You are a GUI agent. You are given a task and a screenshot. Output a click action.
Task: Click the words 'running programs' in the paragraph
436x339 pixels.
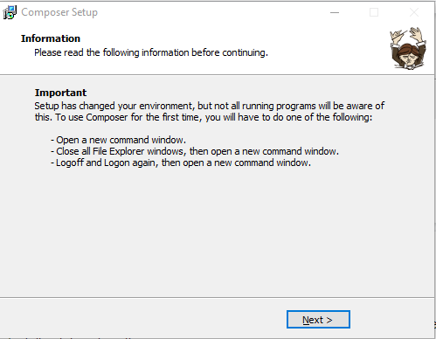pos(279,106)
